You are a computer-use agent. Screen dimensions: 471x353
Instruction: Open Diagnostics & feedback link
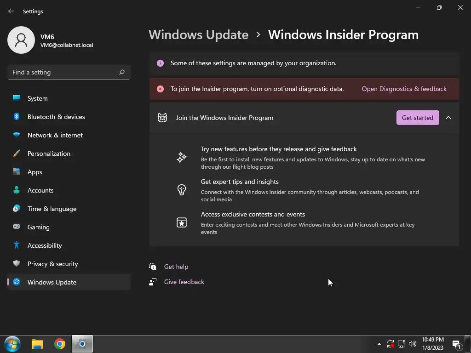coord(404,89)
